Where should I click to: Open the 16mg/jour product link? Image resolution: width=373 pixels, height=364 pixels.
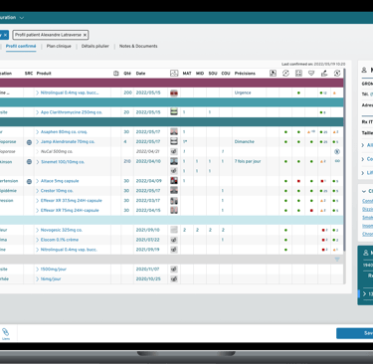click(x=51, y=278)
